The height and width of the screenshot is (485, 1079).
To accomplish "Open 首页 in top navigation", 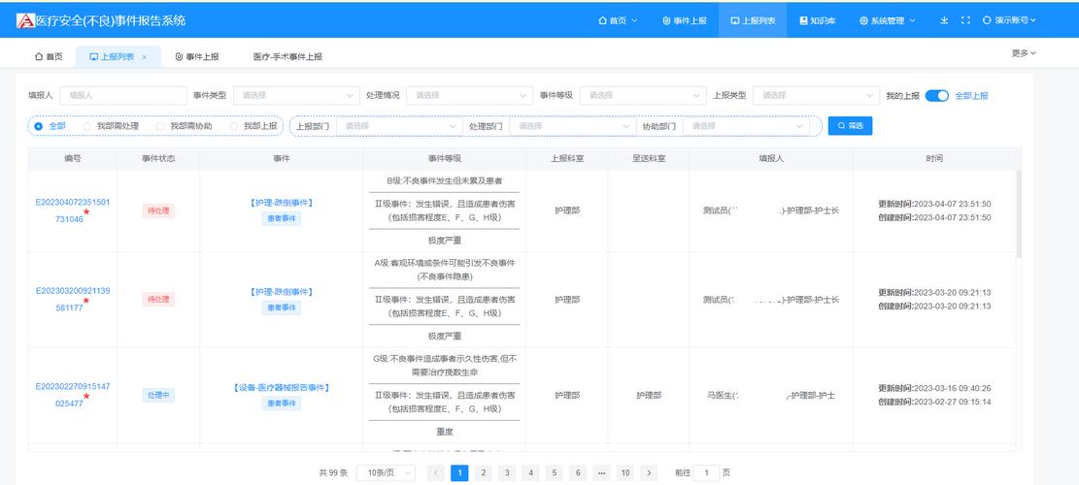I will (x=618, y=20).
